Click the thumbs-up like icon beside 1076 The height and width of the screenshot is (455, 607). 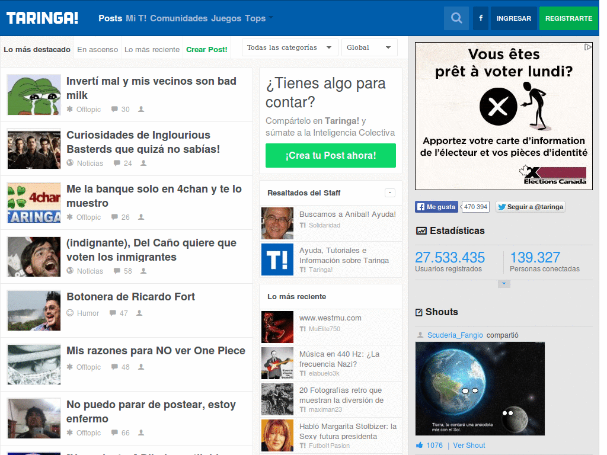click(x=419, y=445)
